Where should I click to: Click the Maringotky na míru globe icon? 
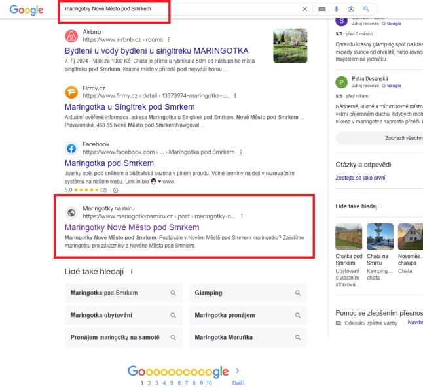click(71, 212)
